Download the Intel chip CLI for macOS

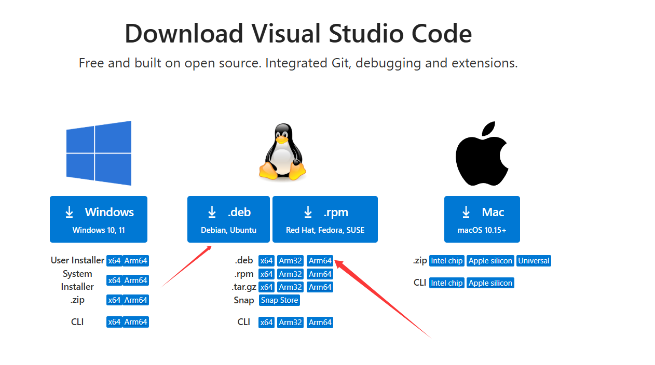click(x=446, y=283)
